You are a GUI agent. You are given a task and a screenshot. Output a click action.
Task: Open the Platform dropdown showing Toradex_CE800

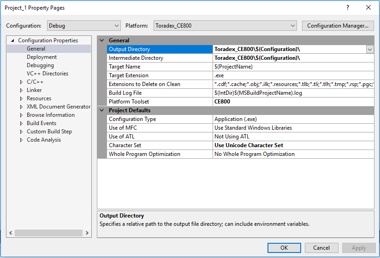pos(225,26)
